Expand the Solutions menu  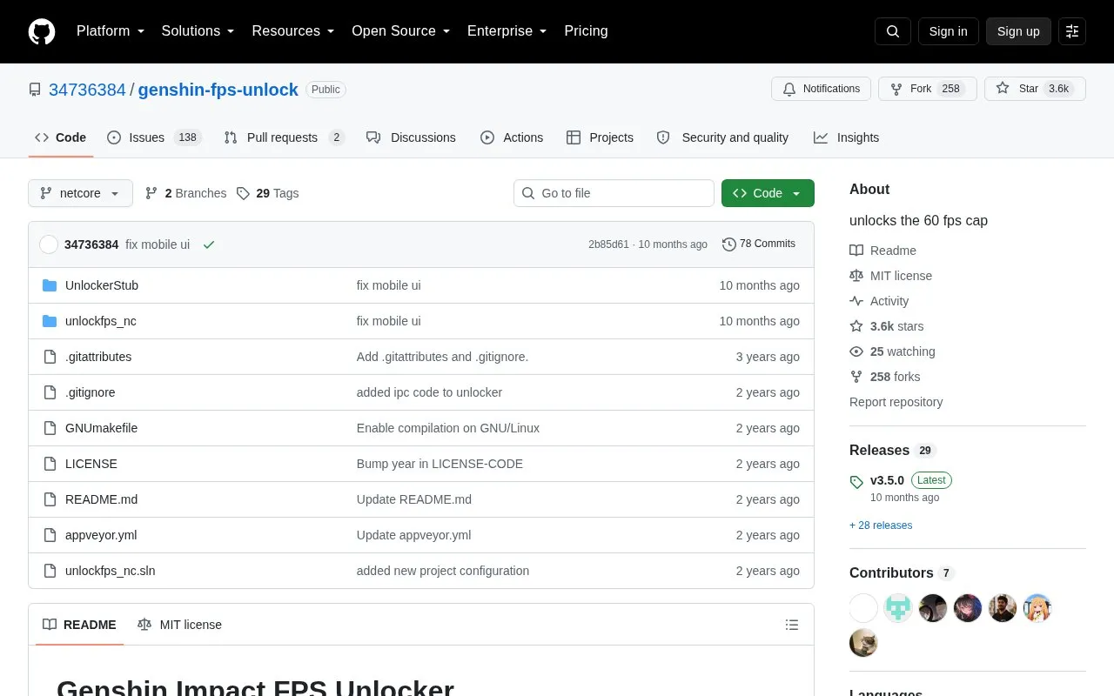(198, 31)
